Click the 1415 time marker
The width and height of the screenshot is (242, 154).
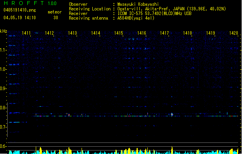click(x=118, y=33)
